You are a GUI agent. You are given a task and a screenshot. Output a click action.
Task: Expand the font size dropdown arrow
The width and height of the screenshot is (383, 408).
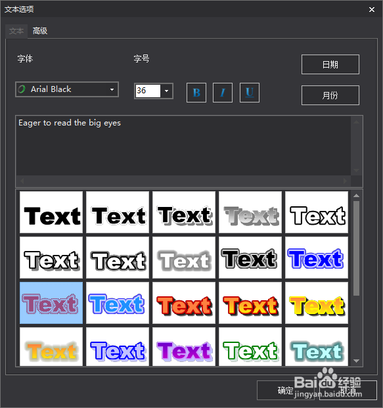(166, 91)
